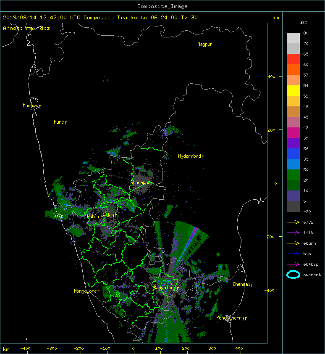
Task: Pick the blue 36 dBZ color swatch
Action: coord(293,154)
